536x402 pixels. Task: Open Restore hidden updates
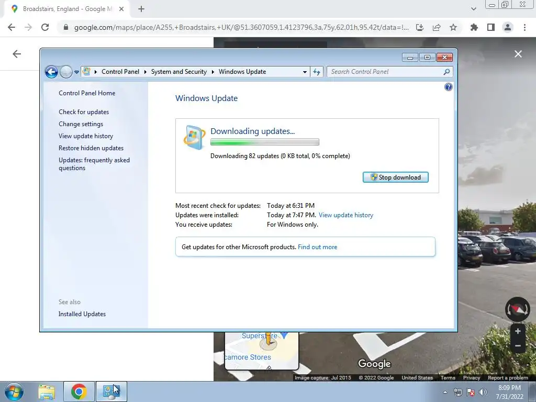[x=91, y=148]
